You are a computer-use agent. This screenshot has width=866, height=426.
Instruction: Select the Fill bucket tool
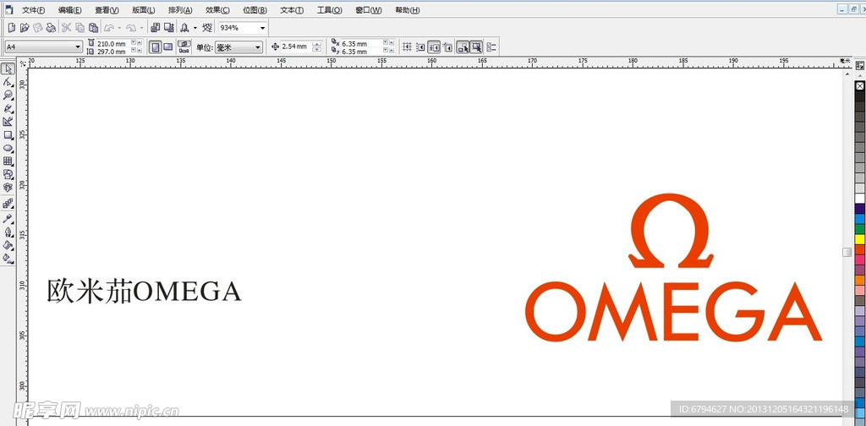click(x=8, y=244)
